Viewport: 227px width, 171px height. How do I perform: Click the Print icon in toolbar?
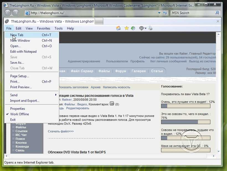pyautogui.click(x=150, y=28)
